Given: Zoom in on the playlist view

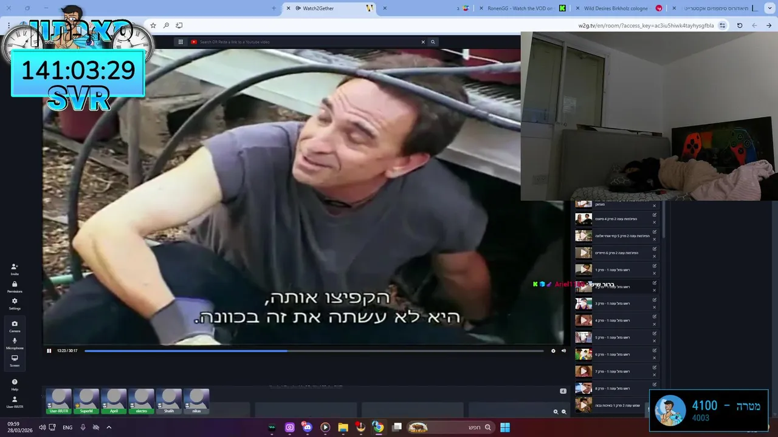Looking at the screenshot, I should (x=556, y=412).
